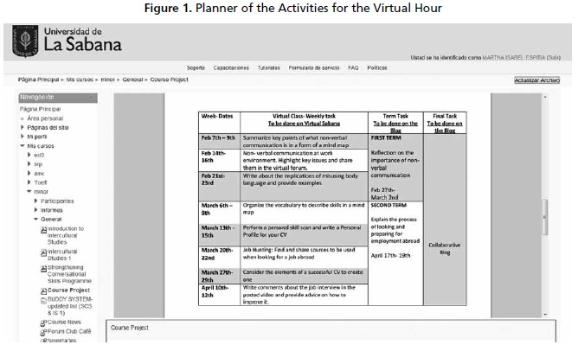Expand the Páginas del sitio tree node
The image size is (578, 351).
(x=22, y=127)
